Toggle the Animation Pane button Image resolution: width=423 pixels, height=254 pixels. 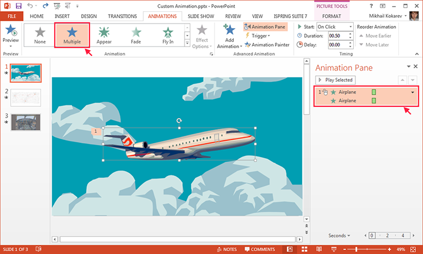click(266, 26)
